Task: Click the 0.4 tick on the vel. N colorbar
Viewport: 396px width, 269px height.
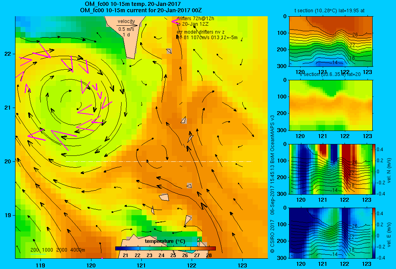Action: pyautogui.click(x=380, y=150)
